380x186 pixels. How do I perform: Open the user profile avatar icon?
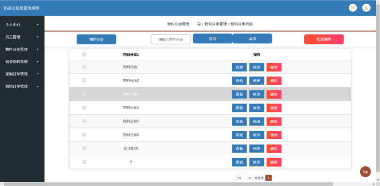(x=366, y=8)
